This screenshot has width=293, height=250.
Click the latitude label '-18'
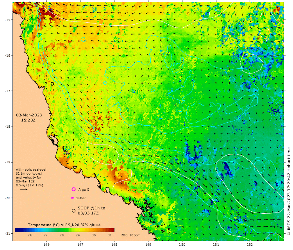click(x=7, y=127)
